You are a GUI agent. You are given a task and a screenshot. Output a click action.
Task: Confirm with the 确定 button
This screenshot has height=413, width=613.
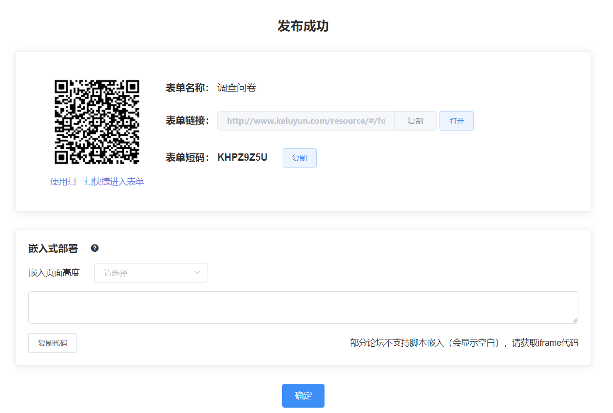point(303,395)
